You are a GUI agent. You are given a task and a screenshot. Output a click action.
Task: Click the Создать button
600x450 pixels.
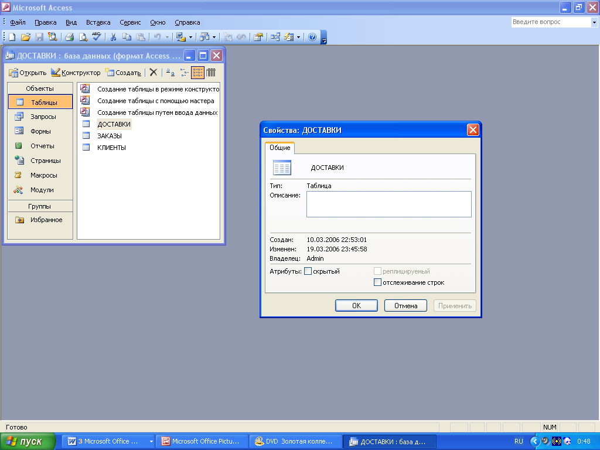(x=123, y=72)
